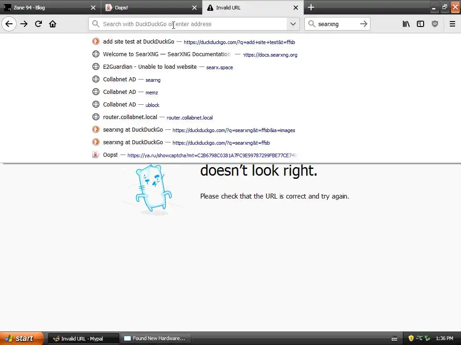This screenshot has width=461, height=345.
Task: Go forward with the forward arrow
Action: pos(24,24)
